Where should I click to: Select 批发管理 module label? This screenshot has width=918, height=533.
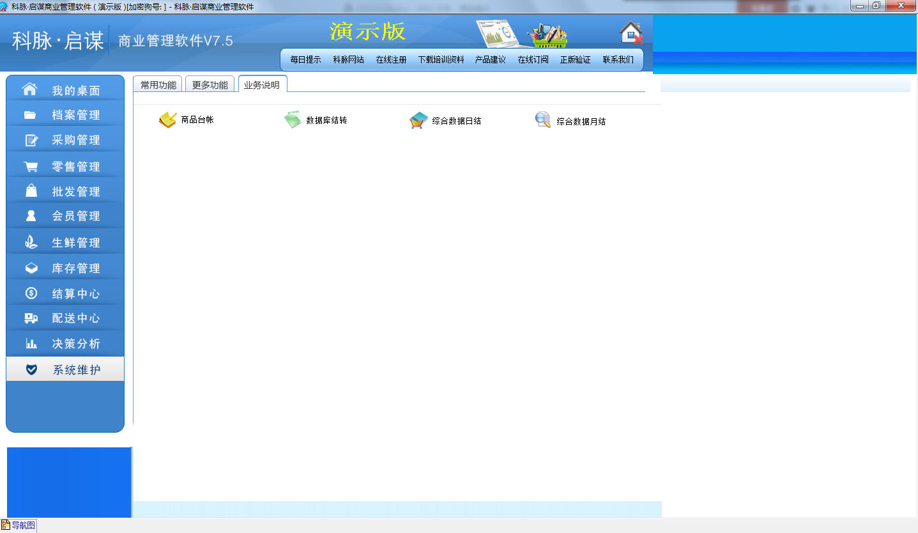point(76,191)
